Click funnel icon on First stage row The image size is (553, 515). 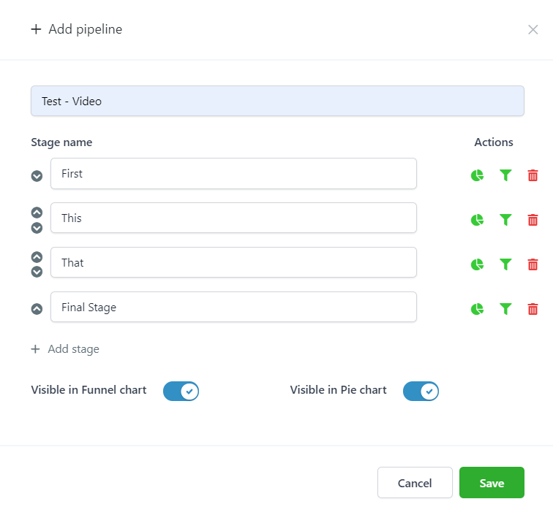(x=505, y=175)
